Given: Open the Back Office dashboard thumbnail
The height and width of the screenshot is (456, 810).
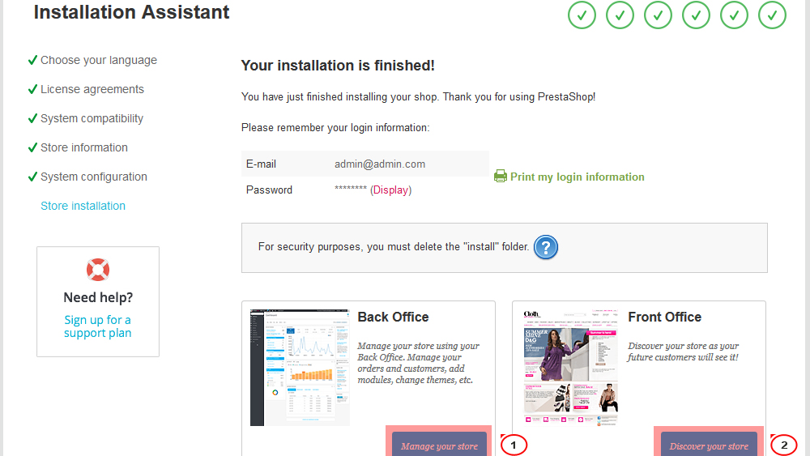Looking at the screenshot, I should coord(300,368).
